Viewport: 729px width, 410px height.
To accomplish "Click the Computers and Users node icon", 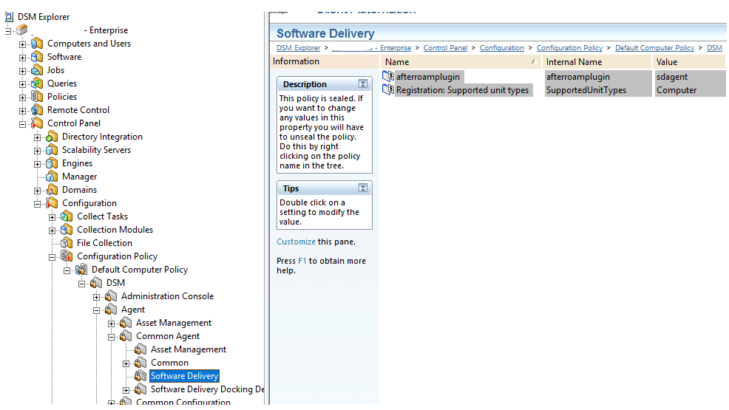I will (x=37, y=44).
